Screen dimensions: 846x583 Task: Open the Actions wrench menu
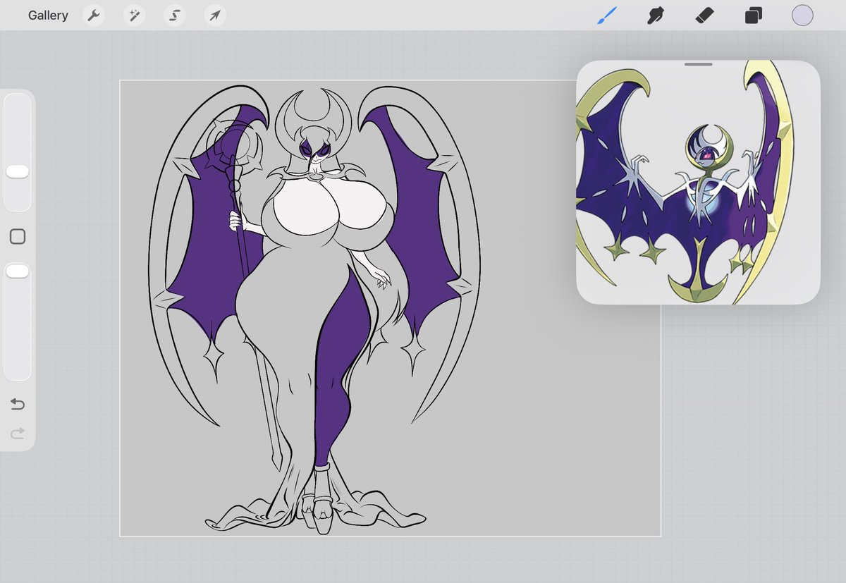tap(94, 16)
